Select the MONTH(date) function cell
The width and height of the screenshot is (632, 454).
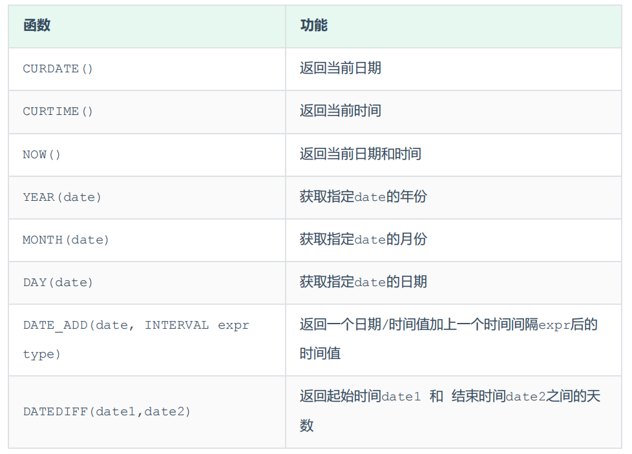(x=66, y=240)
